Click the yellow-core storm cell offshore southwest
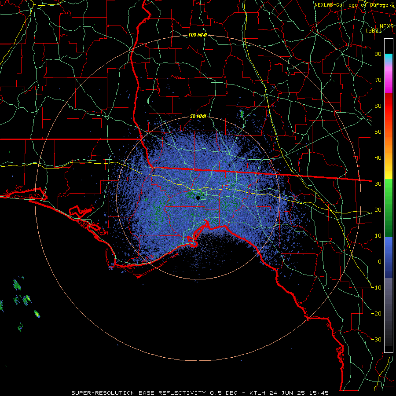This screenshot has height=396, width=396. click(x=37, y=314)
